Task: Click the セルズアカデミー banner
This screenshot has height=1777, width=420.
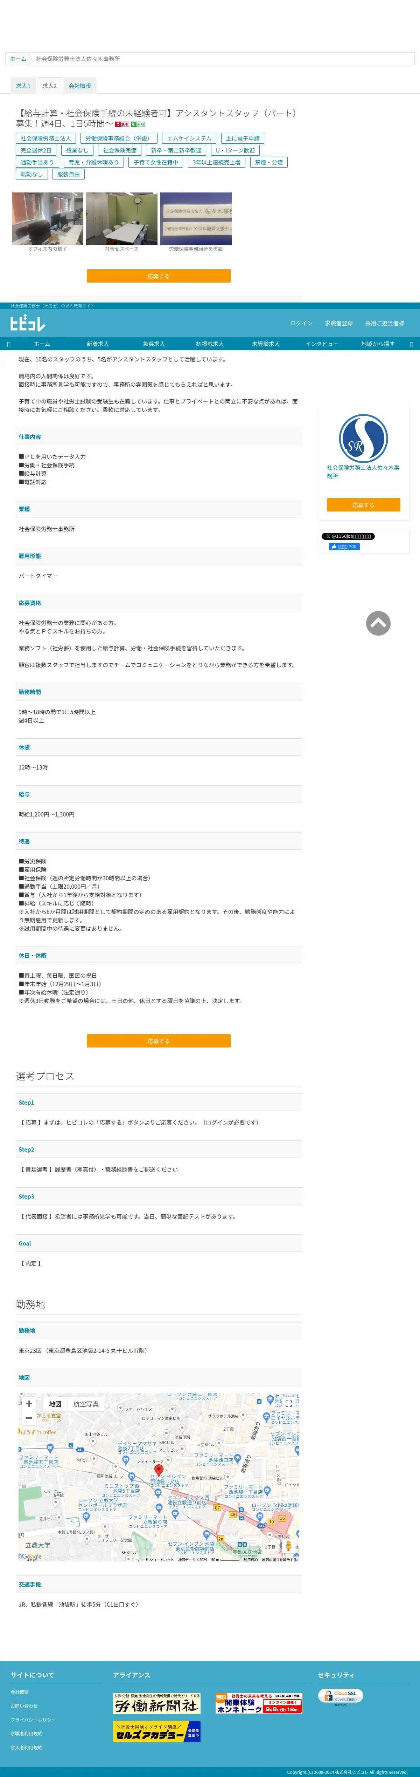Action: (157, 1731)
